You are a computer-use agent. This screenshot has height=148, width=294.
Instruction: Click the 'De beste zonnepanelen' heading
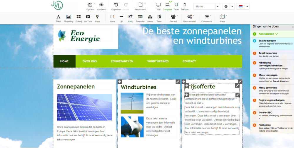pos(192,36)
